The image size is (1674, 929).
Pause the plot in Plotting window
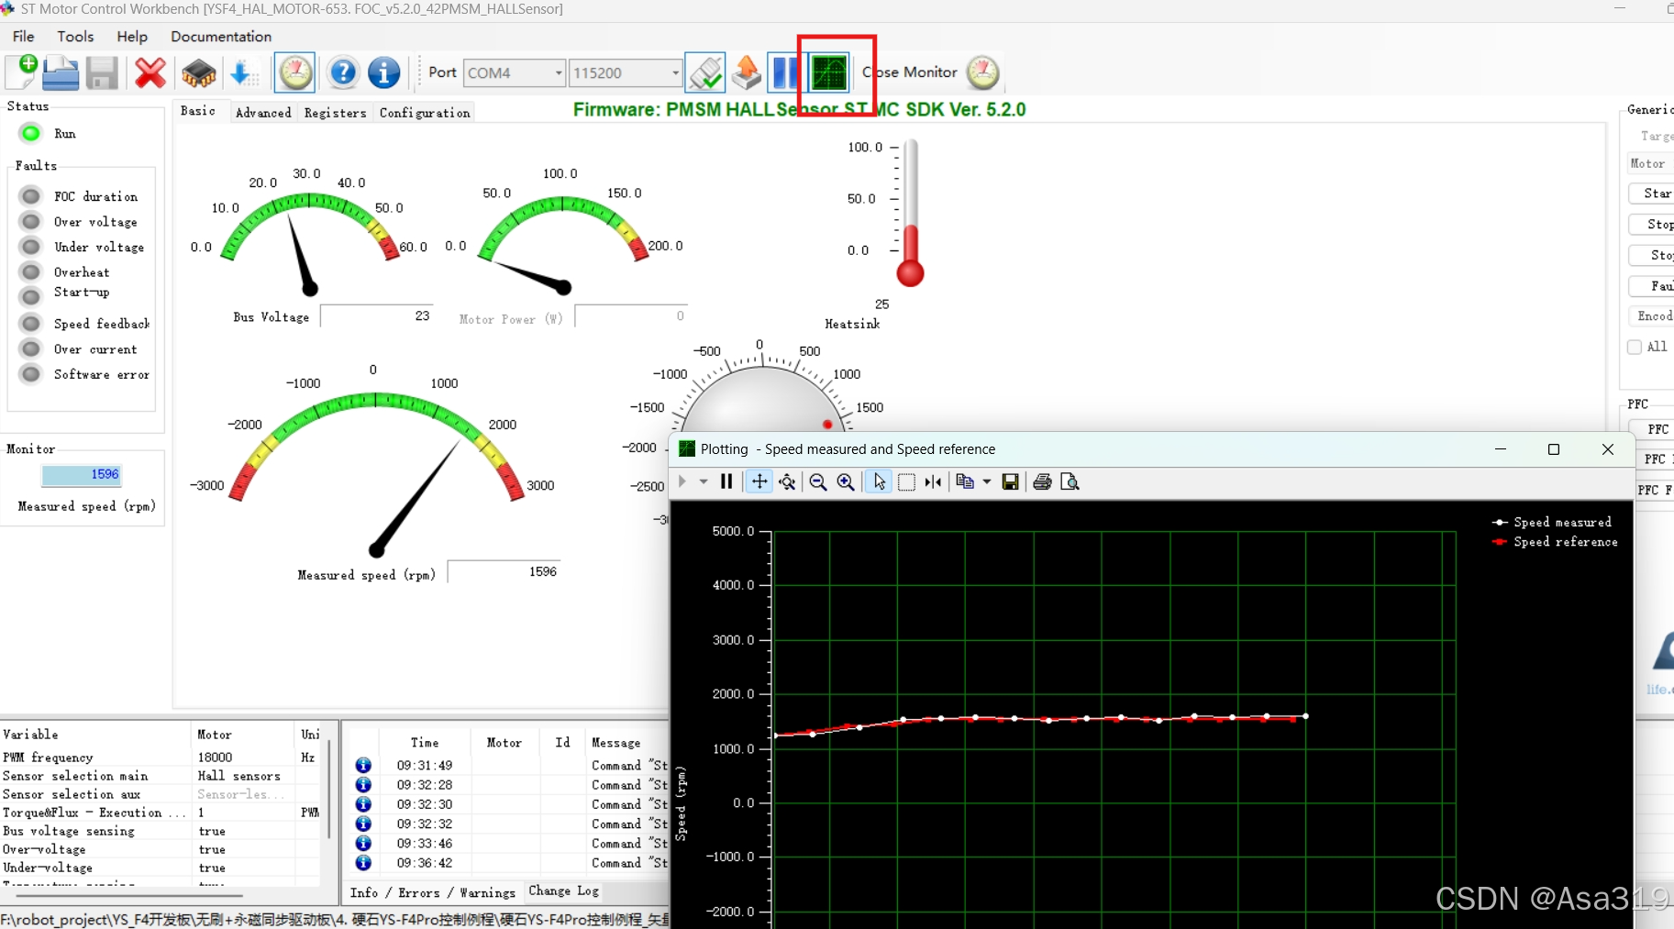tap(726, 481)
